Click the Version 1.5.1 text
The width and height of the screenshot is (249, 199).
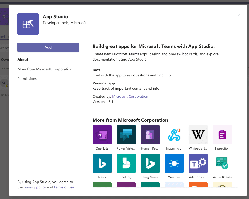point(103,102)
